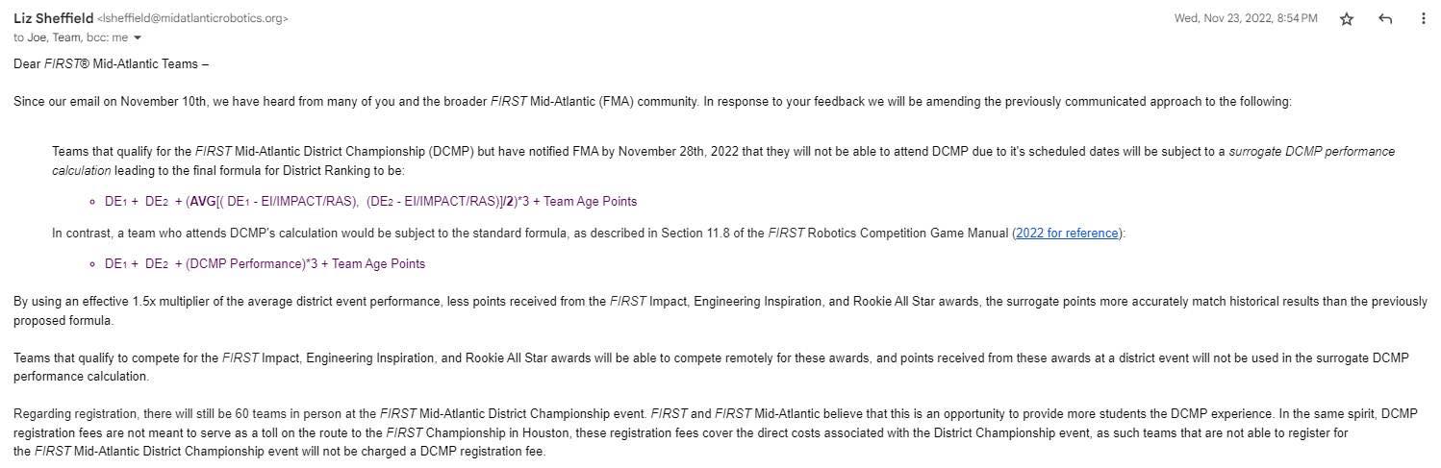
Task: Click the Wed, Nov 23, 2022 timestamp
Action: [1246, 18]
